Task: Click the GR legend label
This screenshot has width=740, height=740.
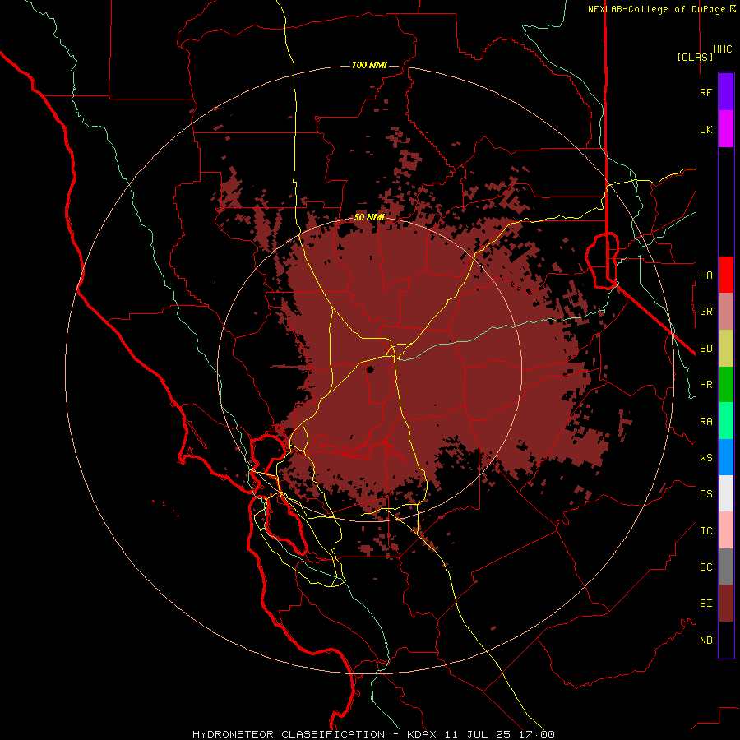Action: click(x=705, y=312)
